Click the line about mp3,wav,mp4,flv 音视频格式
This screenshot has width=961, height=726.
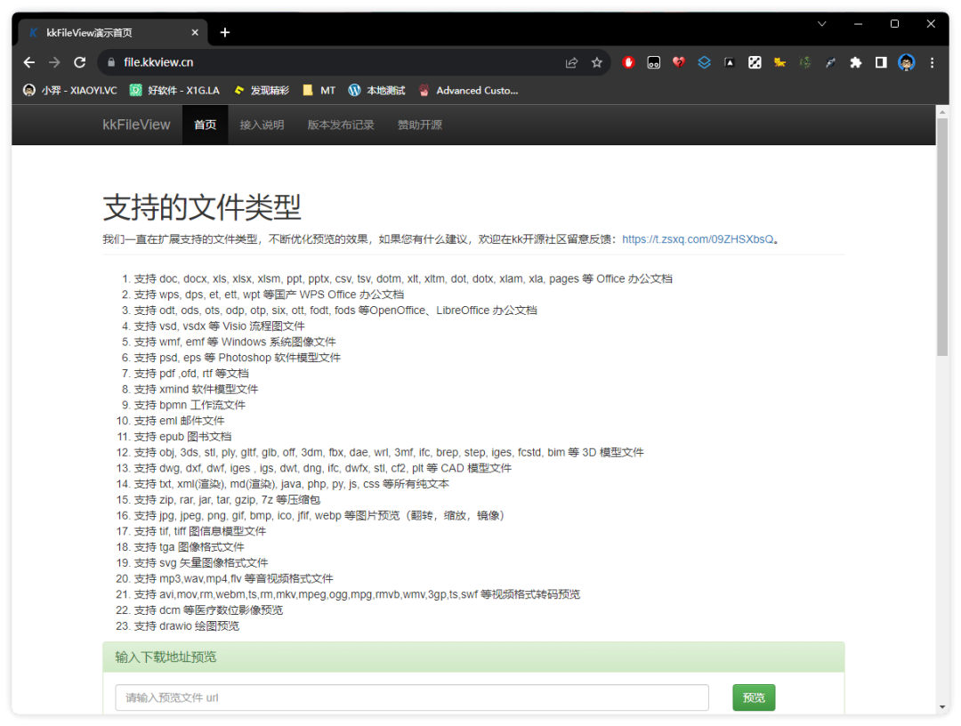coord(233,579)
